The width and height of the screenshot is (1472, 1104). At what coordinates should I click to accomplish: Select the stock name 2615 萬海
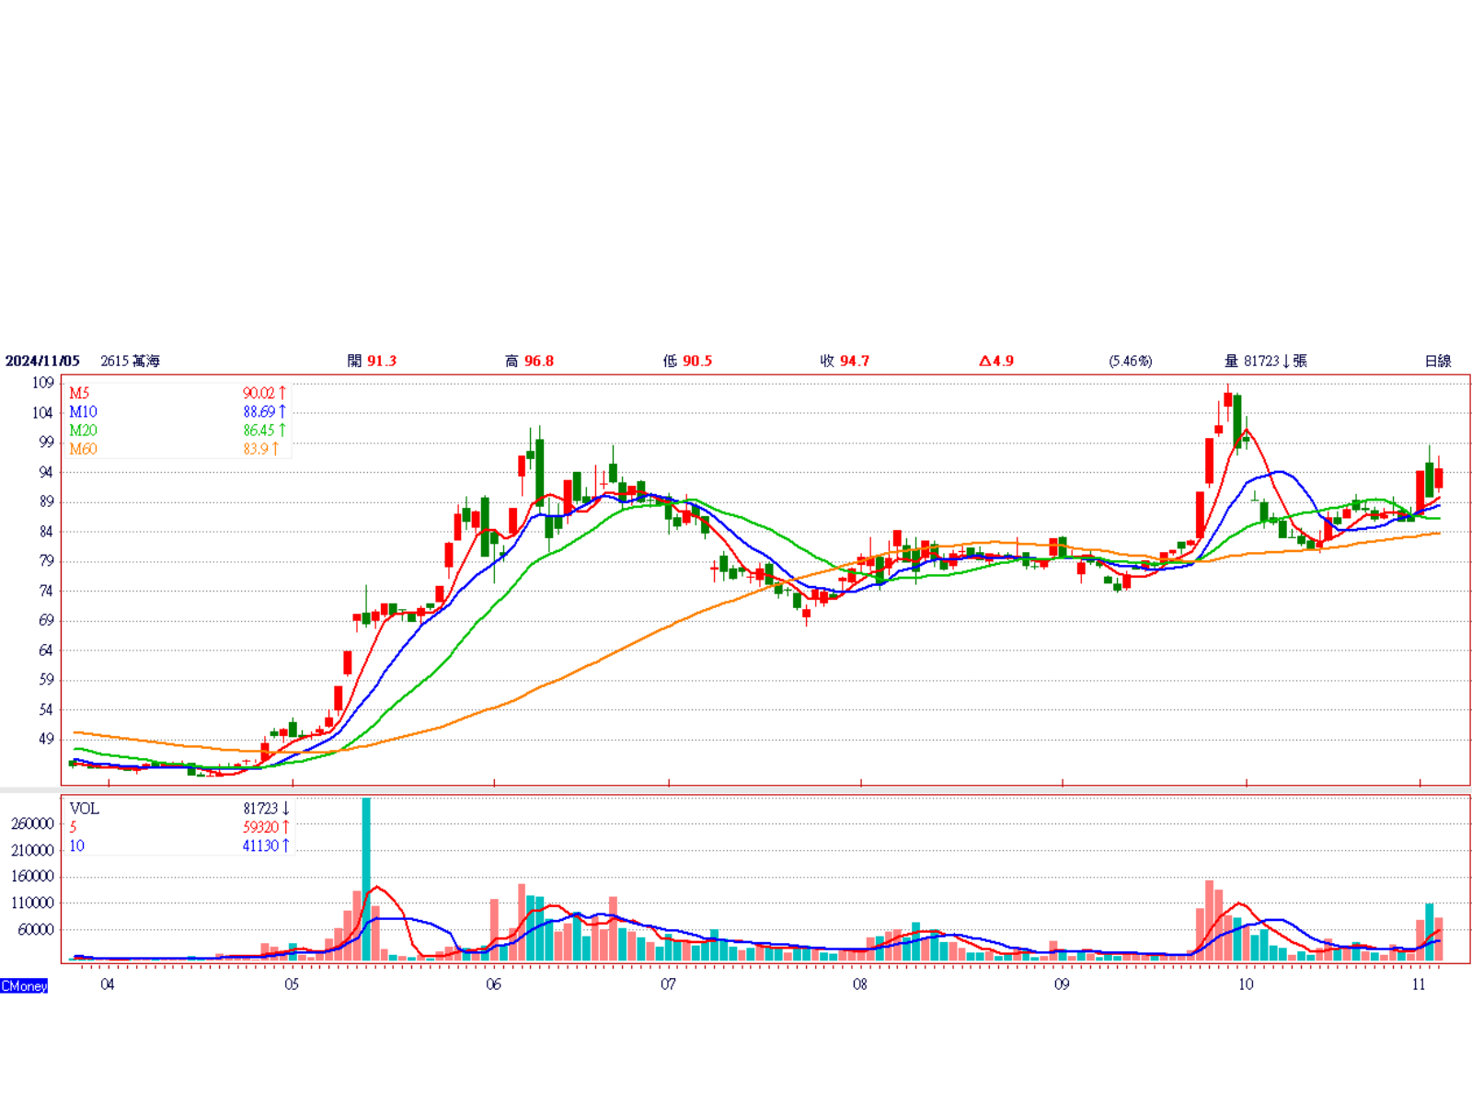130,361
